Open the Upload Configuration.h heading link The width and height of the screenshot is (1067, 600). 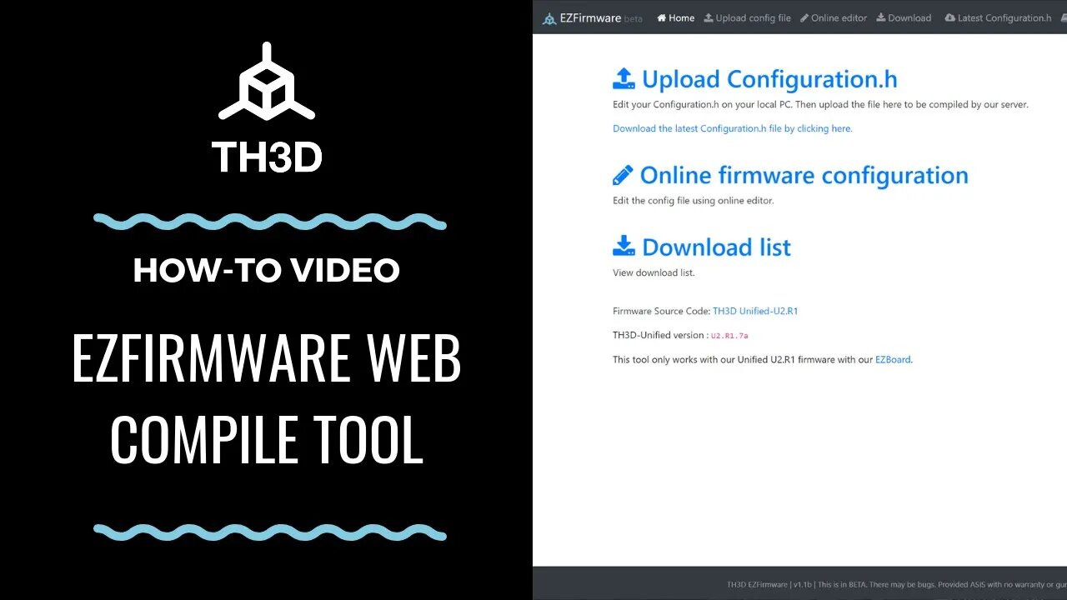tap(769, 79)
